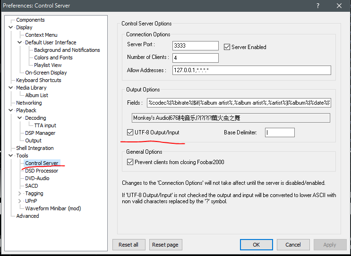The image size is (351, 256).
Task: Select DSP Manager in the tree
Action: (x=40, y=133)
